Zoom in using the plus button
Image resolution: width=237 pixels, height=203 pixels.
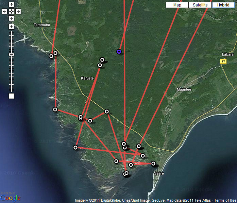[x=11, y=27]
